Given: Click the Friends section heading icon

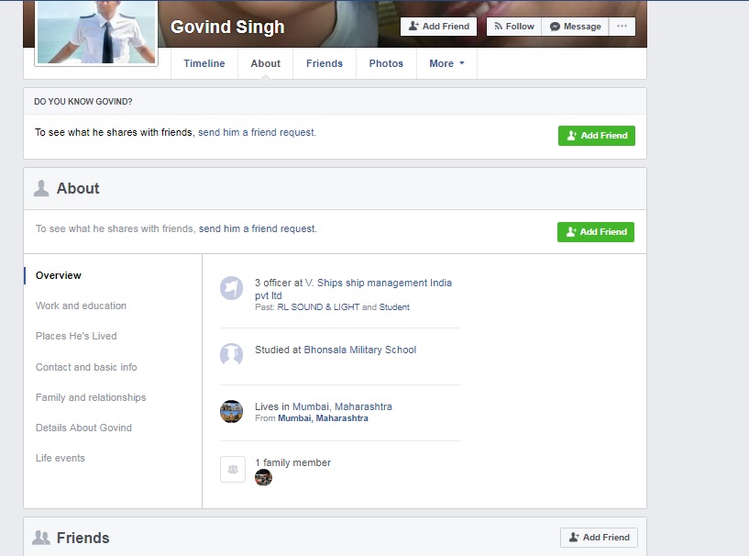Looking at the screenshot, I should [x=41, y=538].
